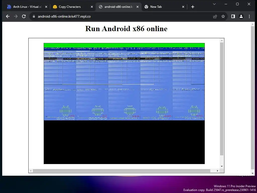Go forward to the next page
This screenshot has width=257, height=193.
click(16, 16)
